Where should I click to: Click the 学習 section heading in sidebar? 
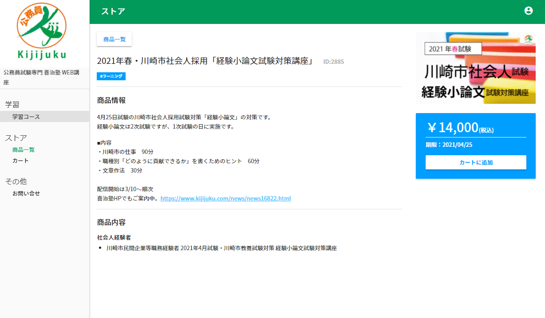(x=12, y=105)
